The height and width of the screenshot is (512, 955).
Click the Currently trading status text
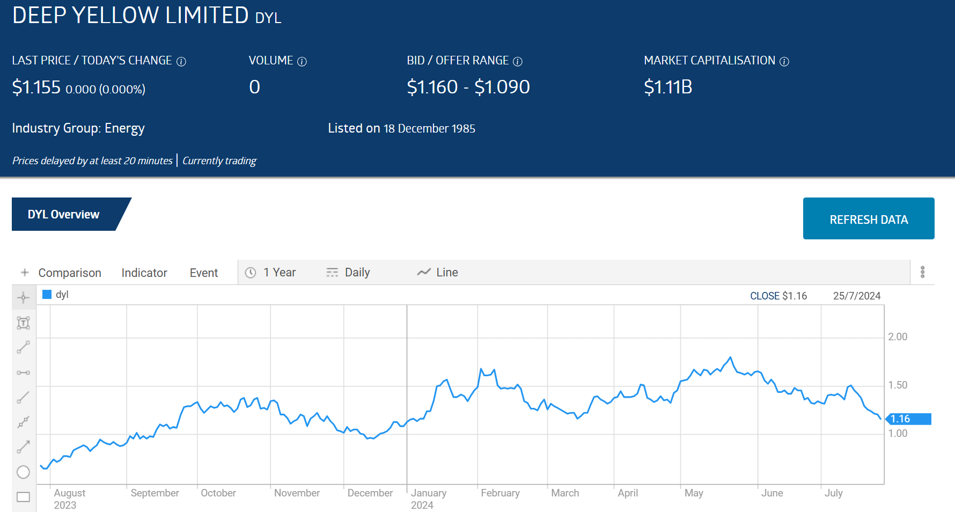coord(219,160)
